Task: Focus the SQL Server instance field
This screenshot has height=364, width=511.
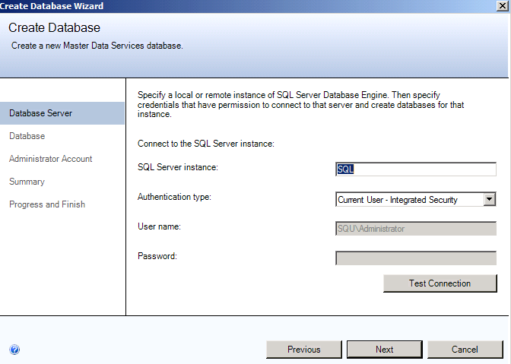Action: click(x=415, y=169)
